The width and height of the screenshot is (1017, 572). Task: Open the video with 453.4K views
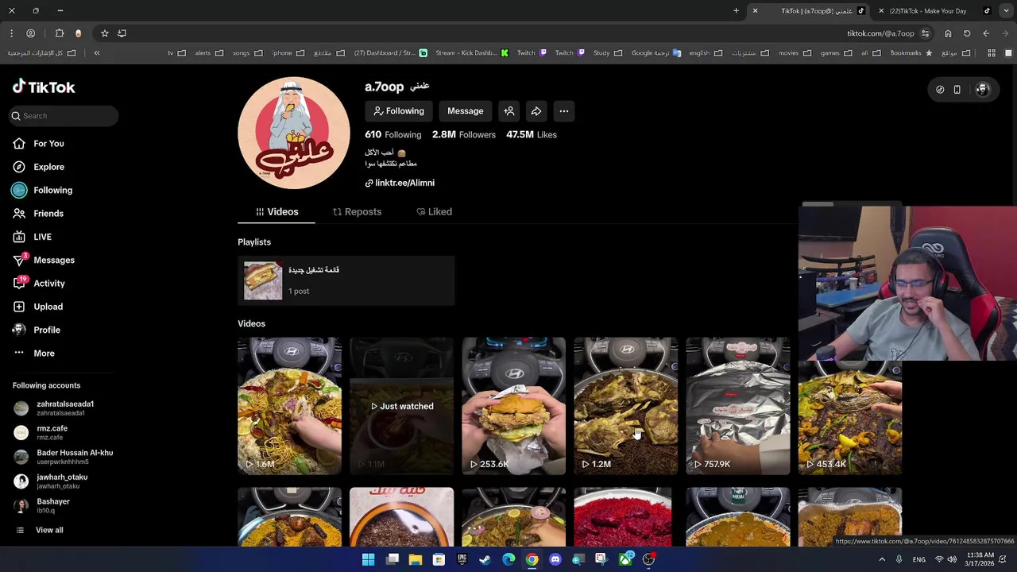click(849, 418)
